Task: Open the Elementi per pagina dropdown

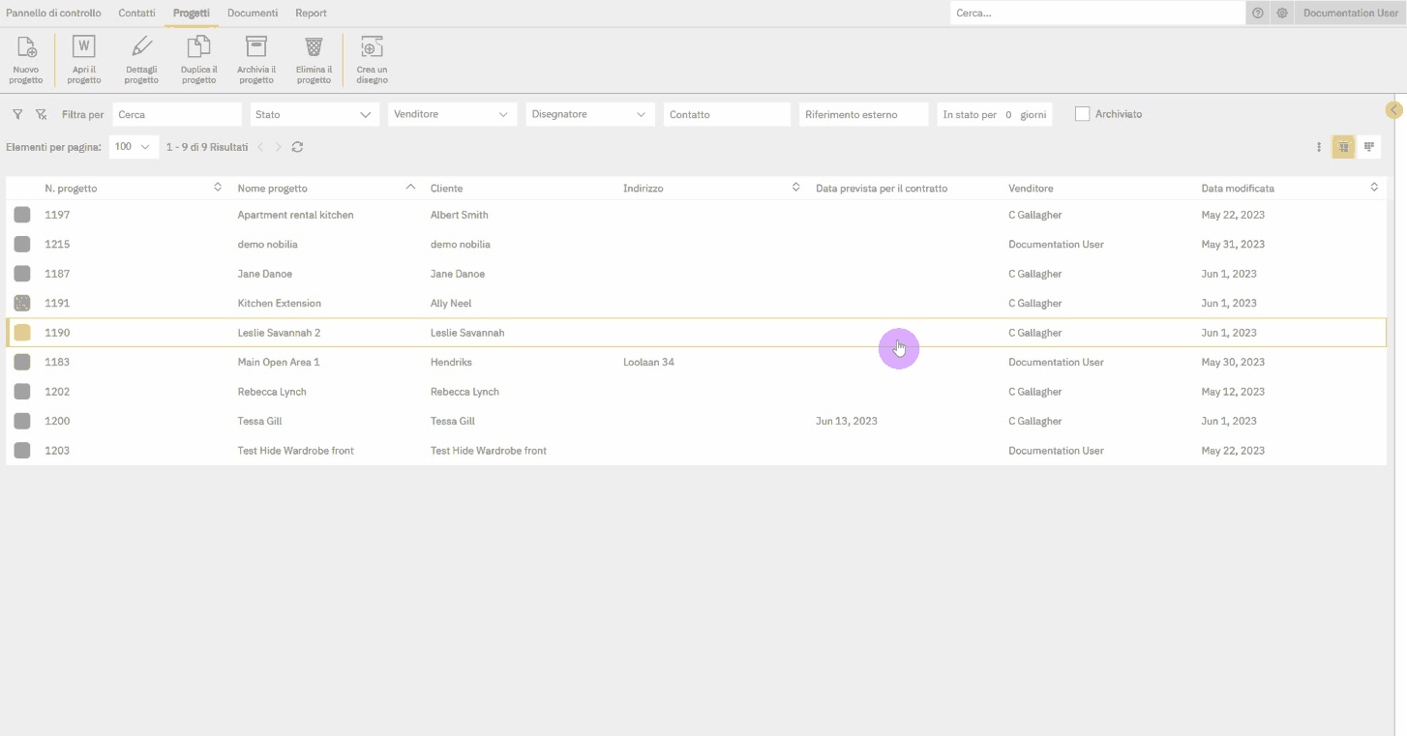Action: click(x=133, y=147)
